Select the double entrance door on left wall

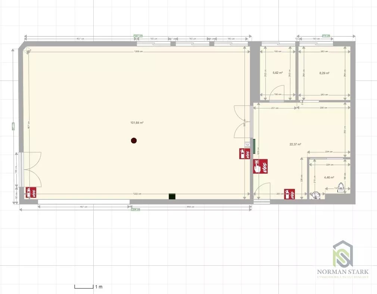pyautogui.click(x=31, y=169)
